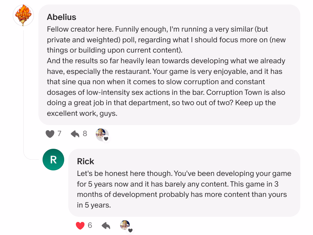Click the 'Keep up the excellent work, guys' line
The image size is (313, 235).
pos(82,113)
